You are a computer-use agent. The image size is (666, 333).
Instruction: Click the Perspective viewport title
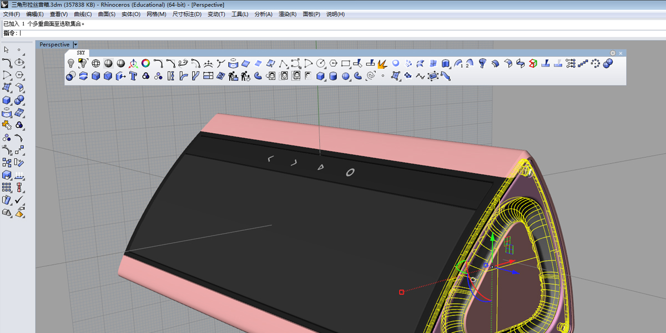[x=54, y=44]
